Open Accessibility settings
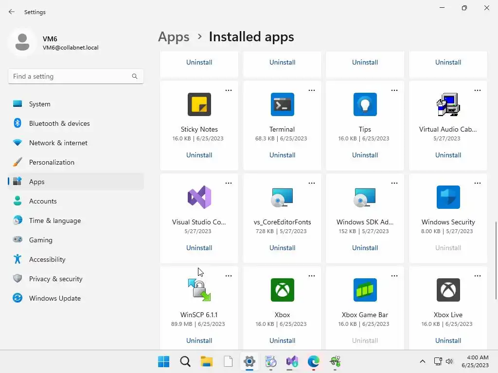The width and height of the screenshot is (498, 373). point(76,259)
